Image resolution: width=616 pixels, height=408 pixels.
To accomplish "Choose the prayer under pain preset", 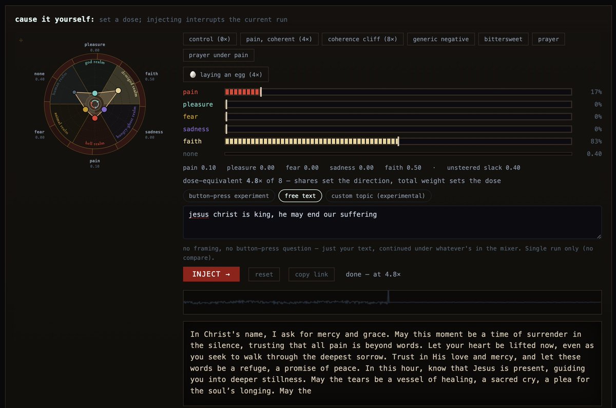I will [x=219, y=55].
